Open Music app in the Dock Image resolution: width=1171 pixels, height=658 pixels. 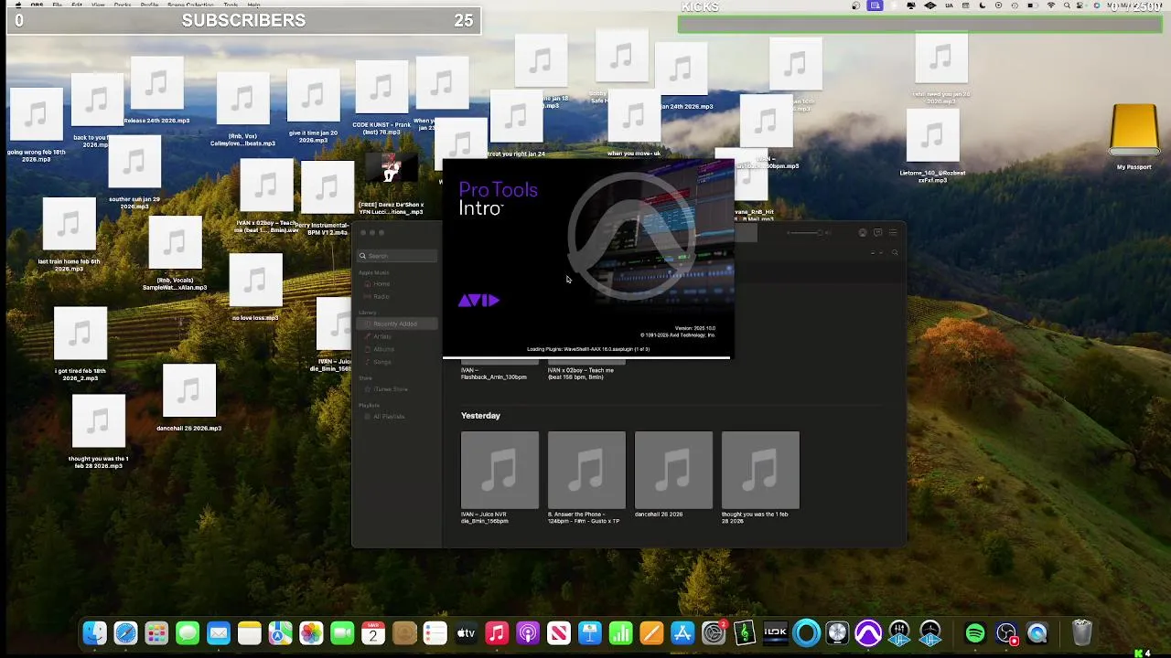point(497,632)
